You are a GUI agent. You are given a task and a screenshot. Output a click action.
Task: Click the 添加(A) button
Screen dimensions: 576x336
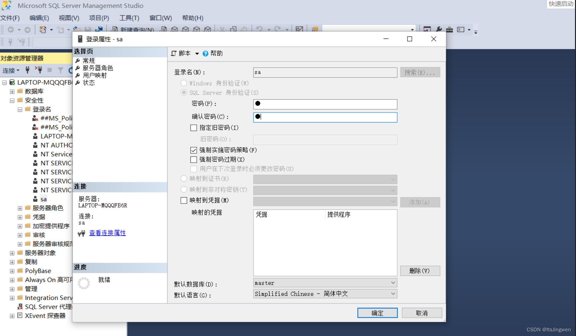420,202
